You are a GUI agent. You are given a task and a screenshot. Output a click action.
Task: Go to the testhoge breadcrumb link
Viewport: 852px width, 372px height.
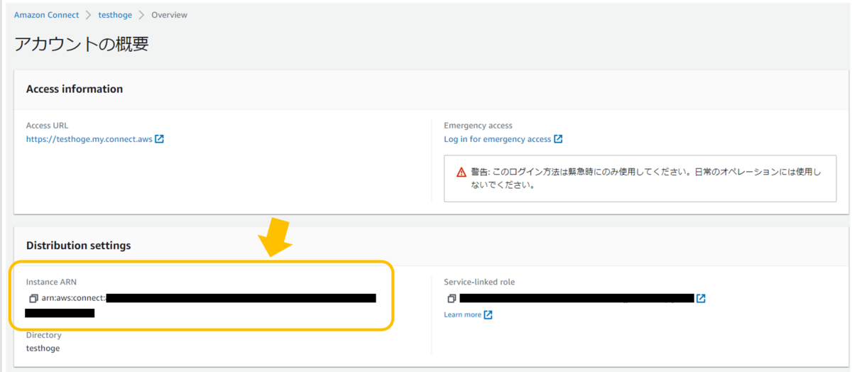click(x=115, y=15)
